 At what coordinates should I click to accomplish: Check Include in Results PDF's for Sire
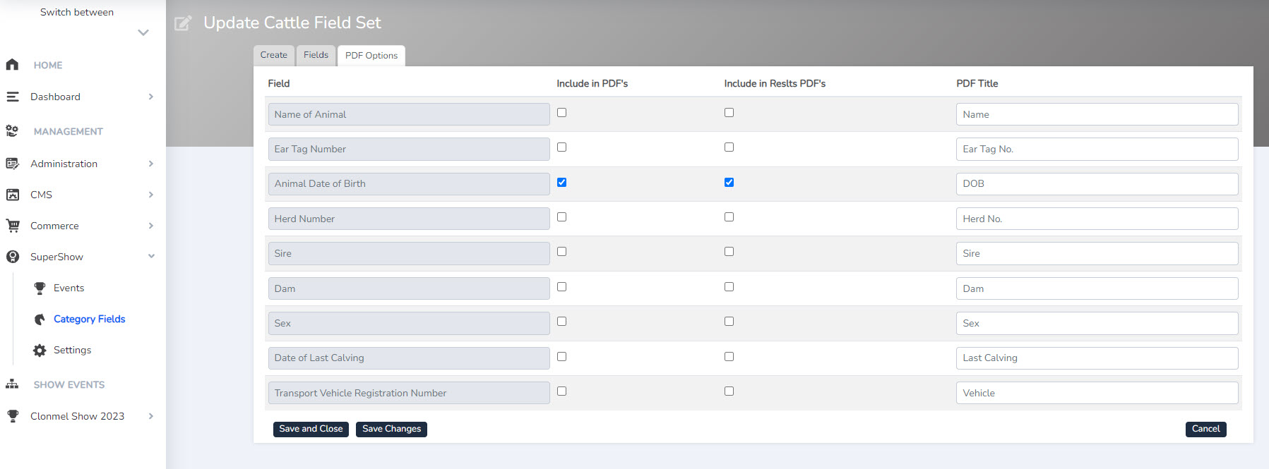(x=729, y=252)
